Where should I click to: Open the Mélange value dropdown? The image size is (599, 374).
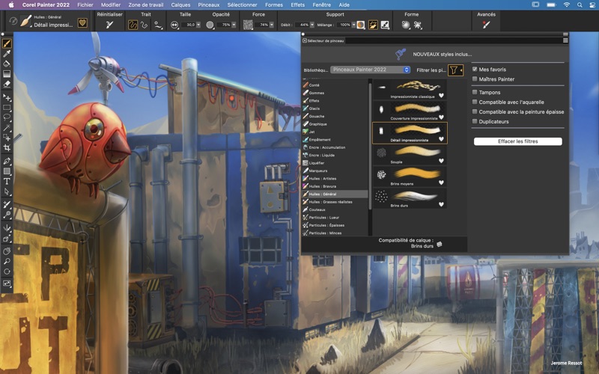coord(353,25)
